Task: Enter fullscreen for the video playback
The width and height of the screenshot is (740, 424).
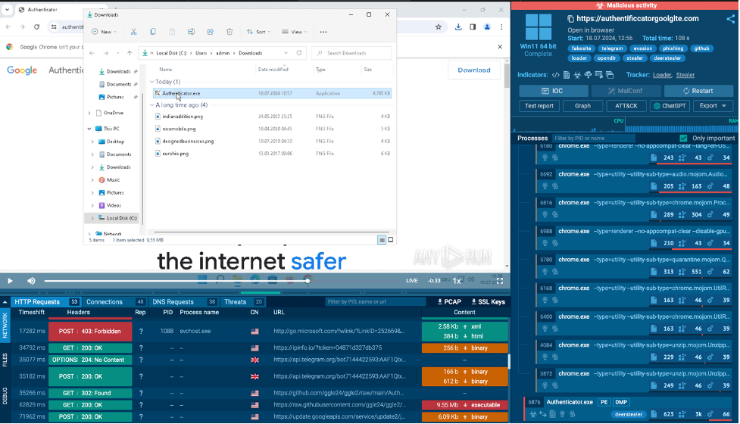Action: 500,281
